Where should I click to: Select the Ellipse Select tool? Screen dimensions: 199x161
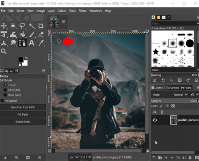[13, 26]
